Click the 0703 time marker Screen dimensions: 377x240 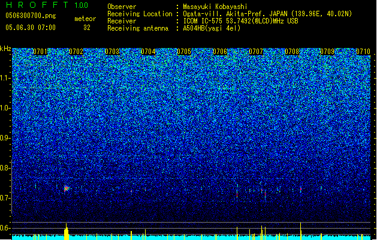coord(112,52)
